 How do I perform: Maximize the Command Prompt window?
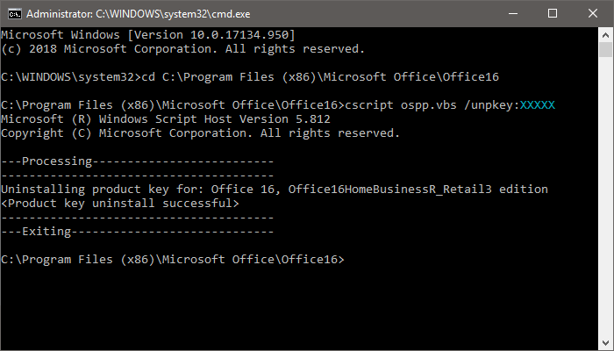tap(552, 14)
